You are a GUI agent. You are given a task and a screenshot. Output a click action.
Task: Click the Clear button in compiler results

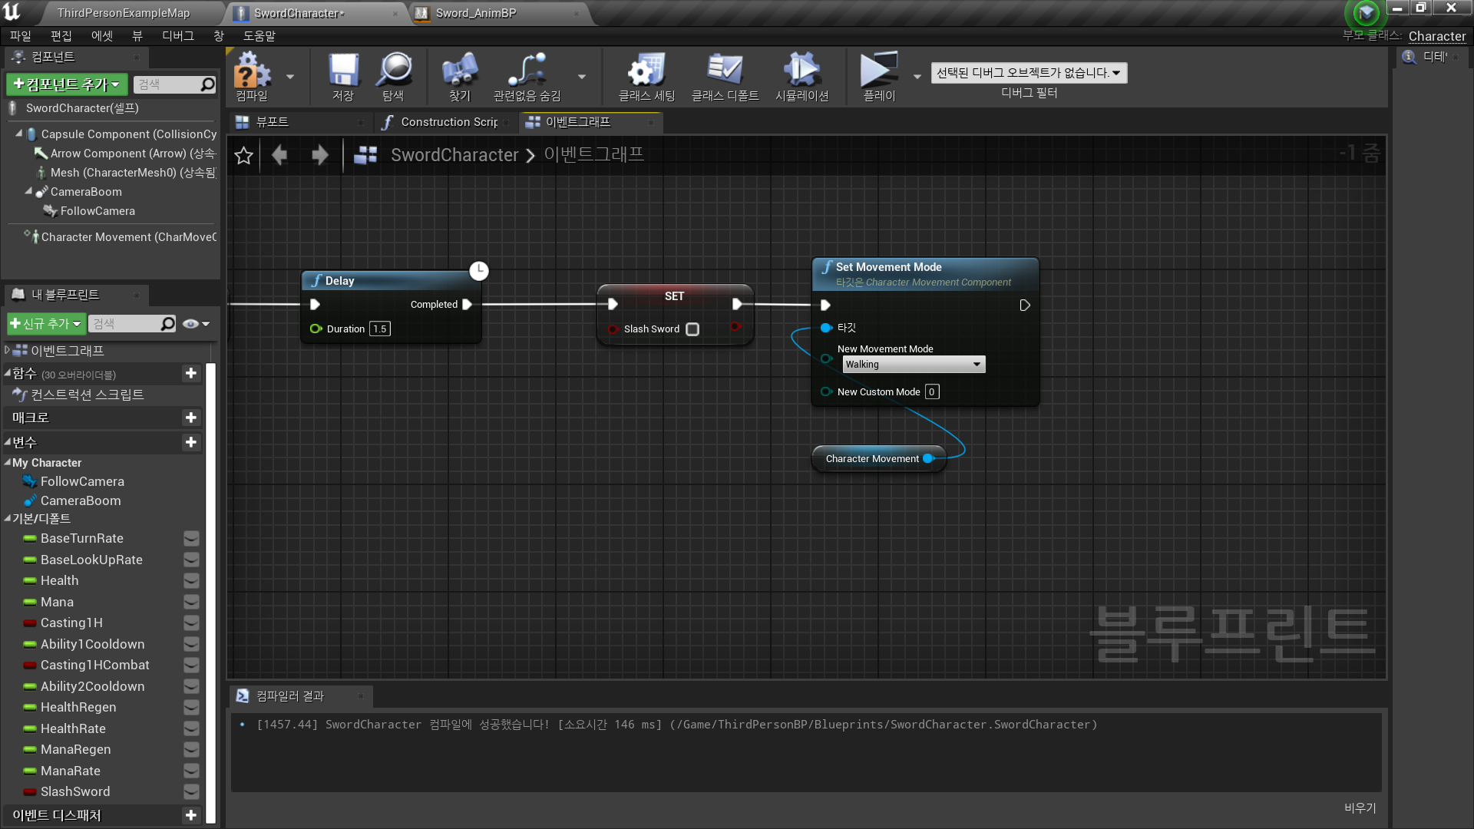pos(1360,808)
